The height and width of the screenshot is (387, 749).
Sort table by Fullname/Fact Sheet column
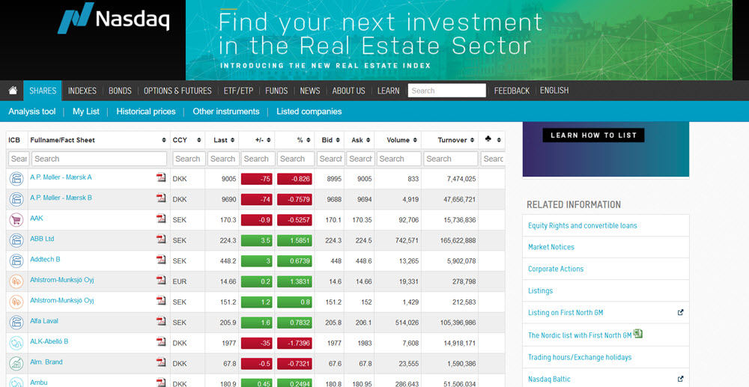(x=97, y=140)
